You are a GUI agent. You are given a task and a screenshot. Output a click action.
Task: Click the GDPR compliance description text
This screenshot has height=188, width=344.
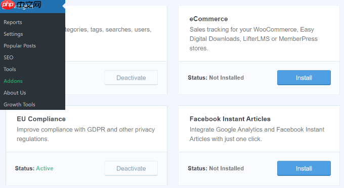click(x=86, y=134)
